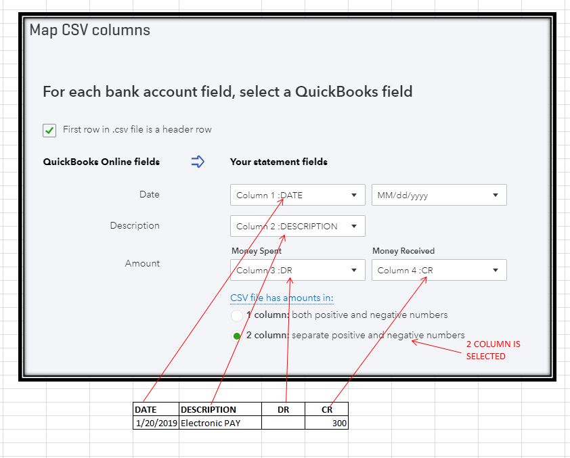The width and height of the screenshot is (570, 458).
Task: Select the '2 column' amounts radio button
Action: click(x=238, y=335)
